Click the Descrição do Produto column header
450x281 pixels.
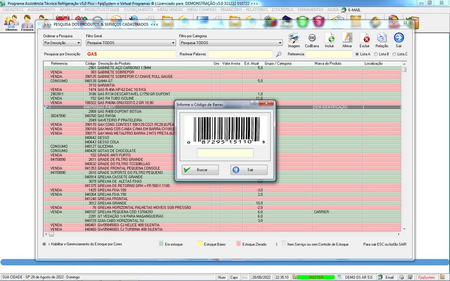[114, 64]
